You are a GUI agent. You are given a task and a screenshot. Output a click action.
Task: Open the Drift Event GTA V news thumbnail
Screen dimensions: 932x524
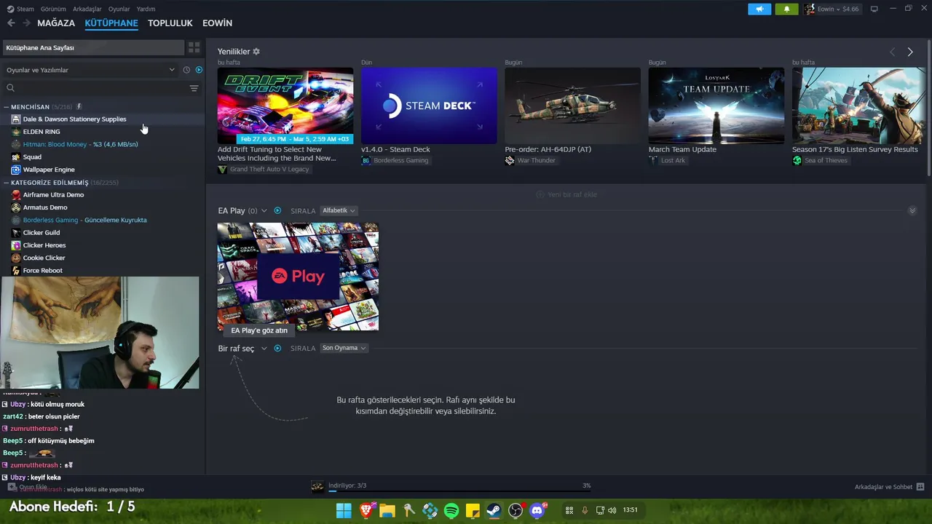click(285, 106)
